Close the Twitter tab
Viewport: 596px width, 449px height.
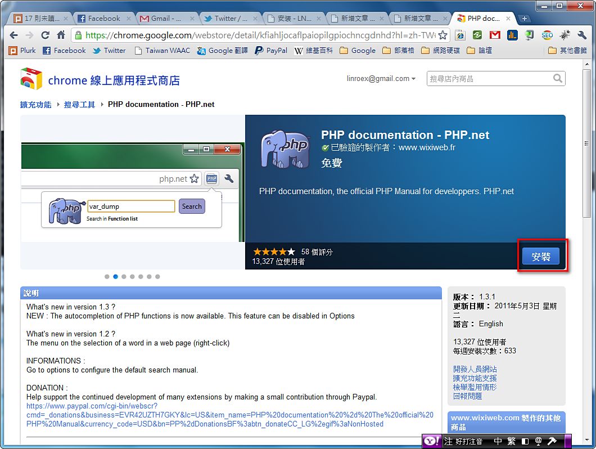coord(255,18)
